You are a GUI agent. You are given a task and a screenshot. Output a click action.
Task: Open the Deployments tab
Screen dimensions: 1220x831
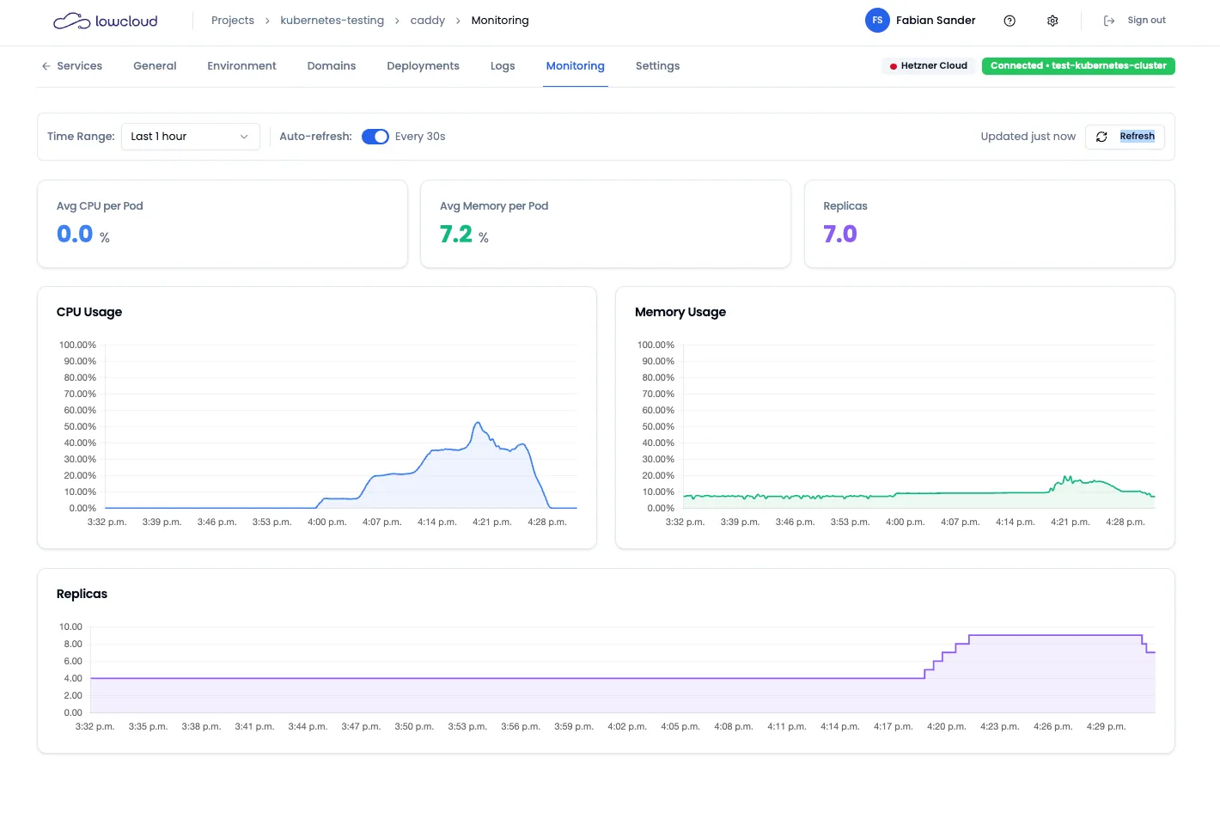tap(423, 66)
